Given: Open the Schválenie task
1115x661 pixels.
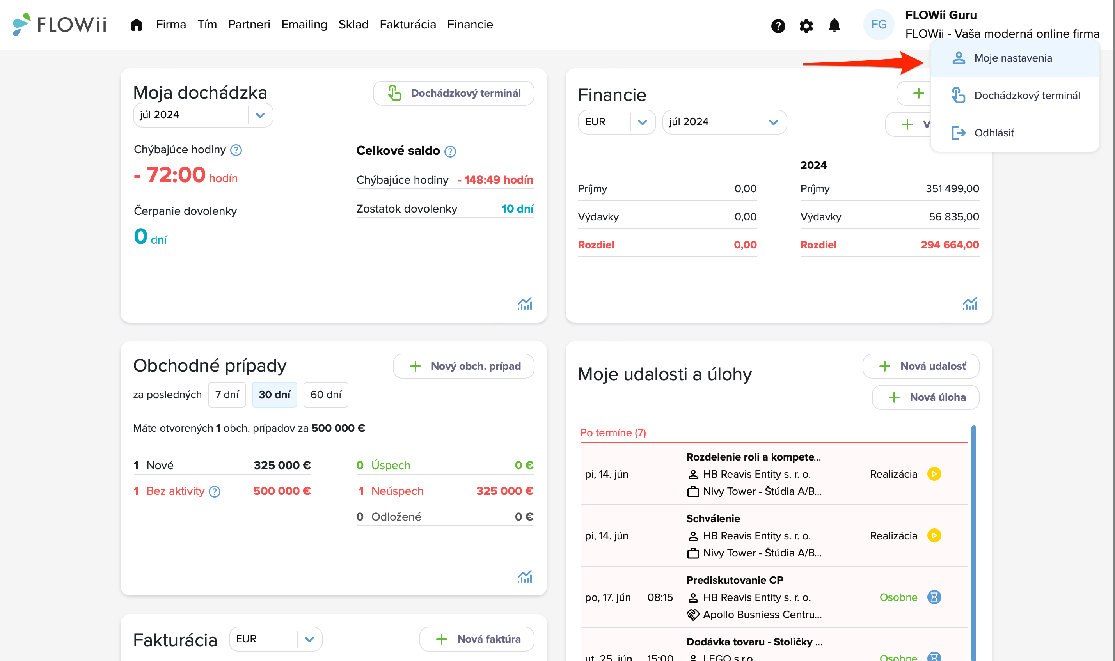Looking at the screenshot, I should 713,519.
